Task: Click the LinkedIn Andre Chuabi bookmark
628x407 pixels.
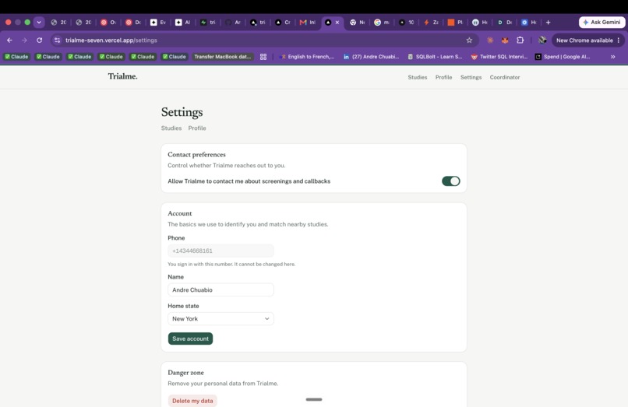Action: pyautogui.click(x=371, y=57)
